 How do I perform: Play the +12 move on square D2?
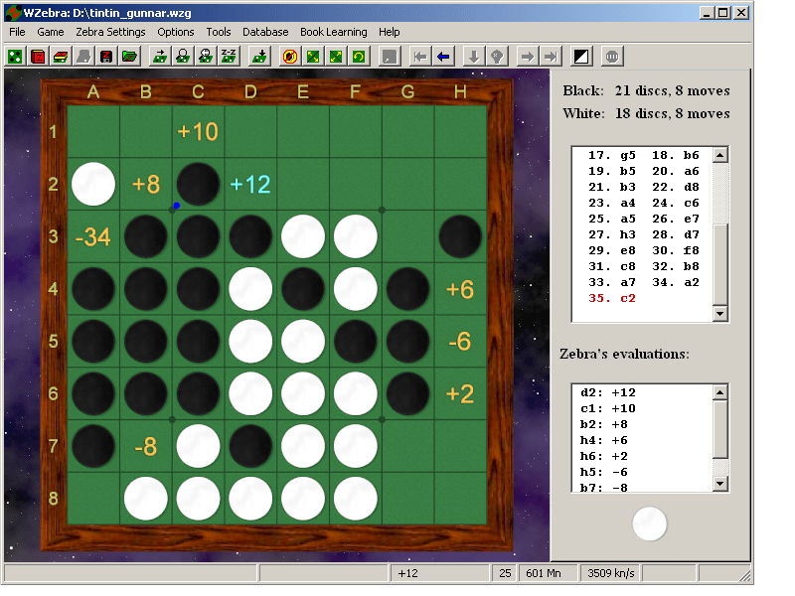[x=250, y=185]
